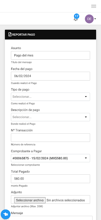
Task: Click the REPORTAR PAGO header title
Action: pos(23,35)
